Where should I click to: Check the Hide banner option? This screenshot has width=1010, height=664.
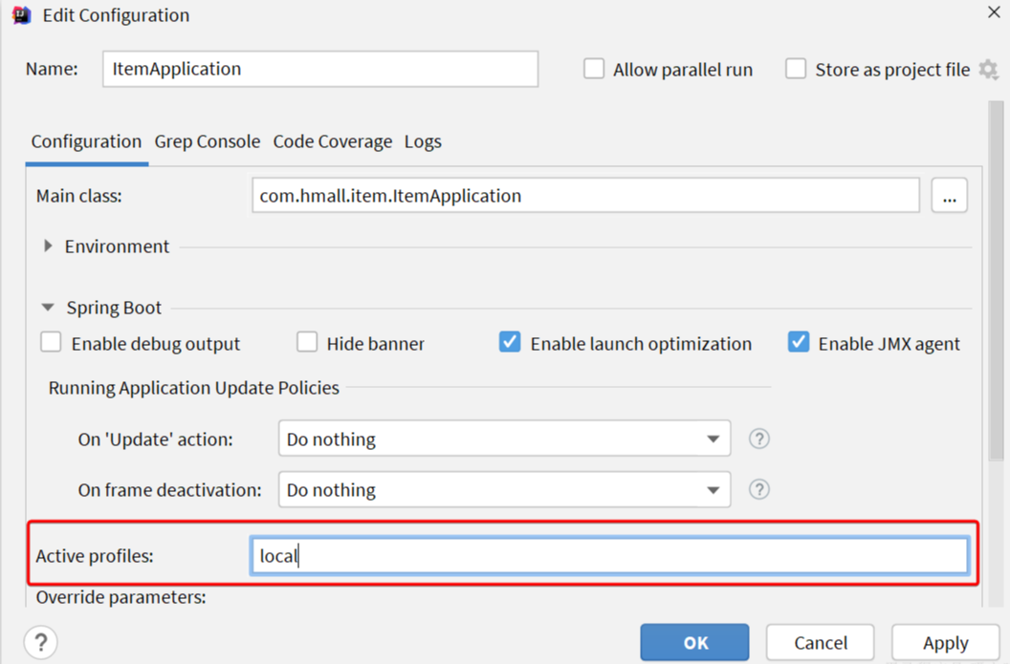[307, 342]
